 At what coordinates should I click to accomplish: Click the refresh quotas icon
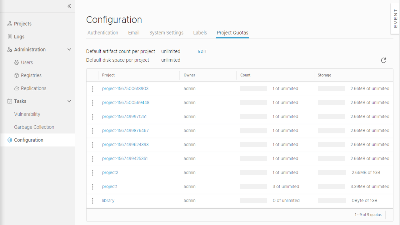pyautogui.click(x=383, y=60)
